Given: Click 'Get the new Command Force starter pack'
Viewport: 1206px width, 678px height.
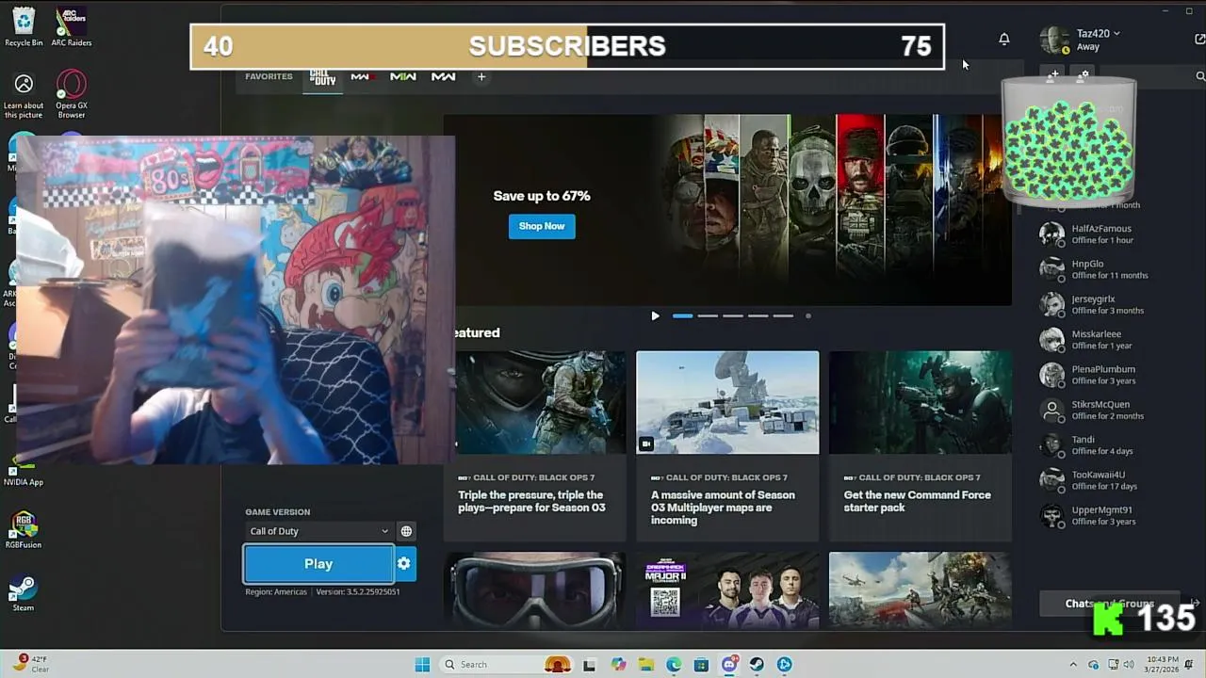Looking at the screenshot, I should coord(917,501).
